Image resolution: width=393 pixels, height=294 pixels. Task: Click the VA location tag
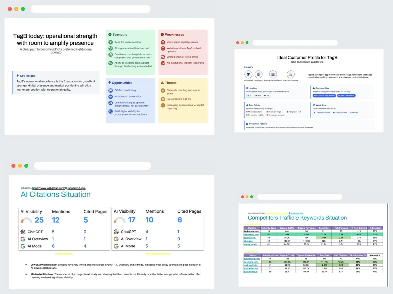click(266, 96)
